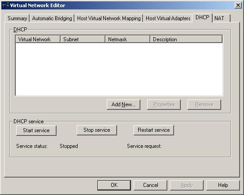Open the Automatic Bridging tab

(52, 18)
